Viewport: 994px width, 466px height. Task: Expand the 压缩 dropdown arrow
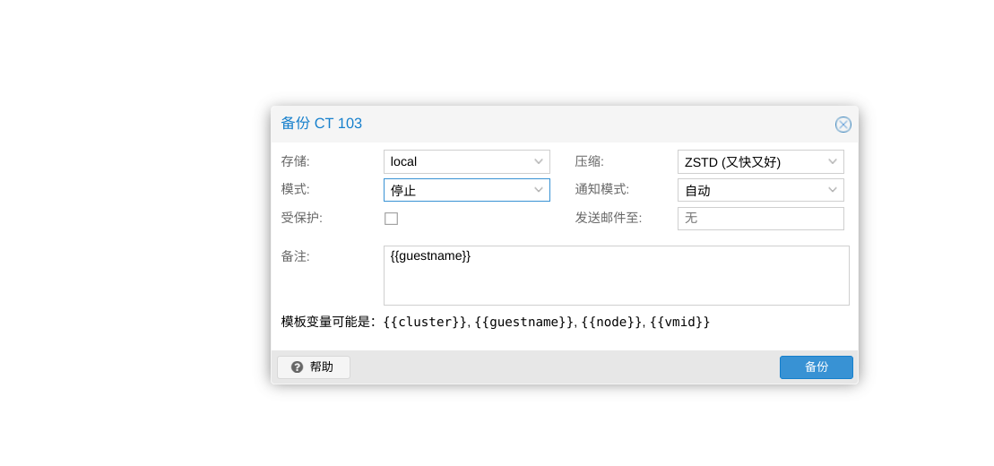833,161
